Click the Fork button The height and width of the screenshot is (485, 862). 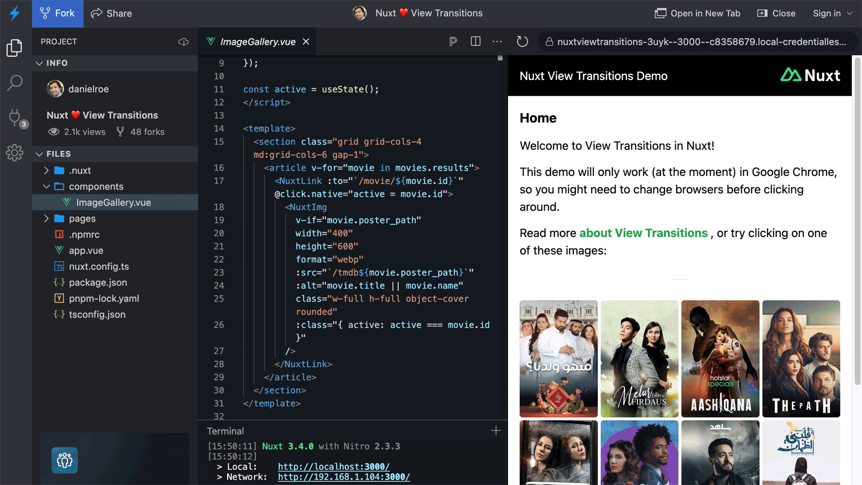pos(57,13)
